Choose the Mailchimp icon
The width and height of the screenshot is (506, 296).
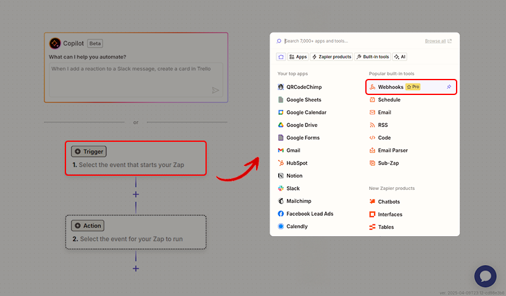[x=281, y=201]
